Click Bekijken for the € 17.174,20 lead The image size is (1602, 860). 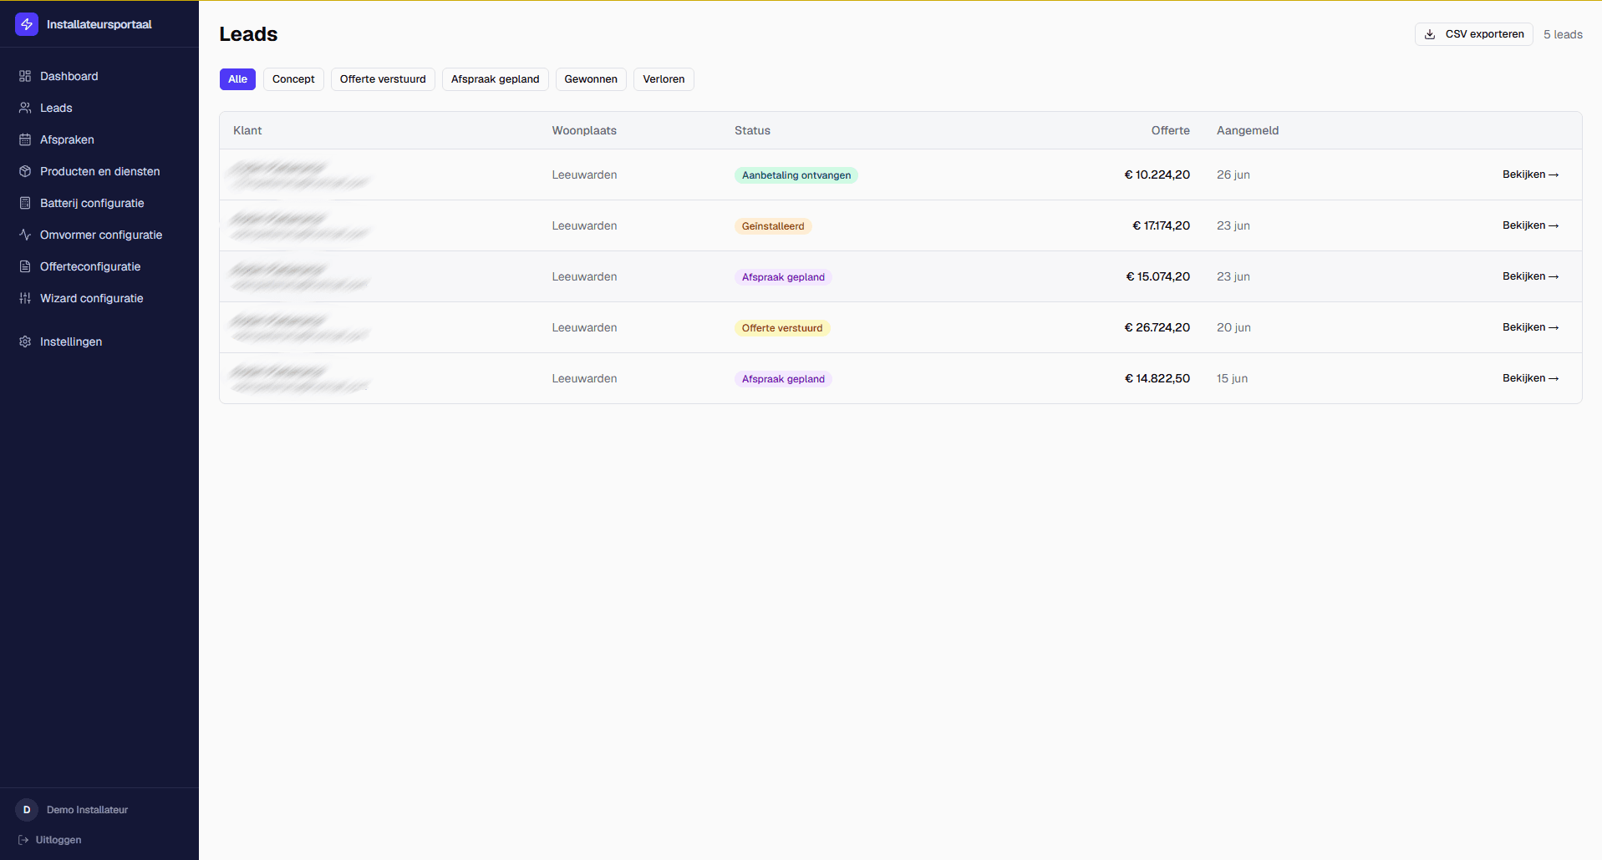pyautogui.click(x=1530, y=225)
